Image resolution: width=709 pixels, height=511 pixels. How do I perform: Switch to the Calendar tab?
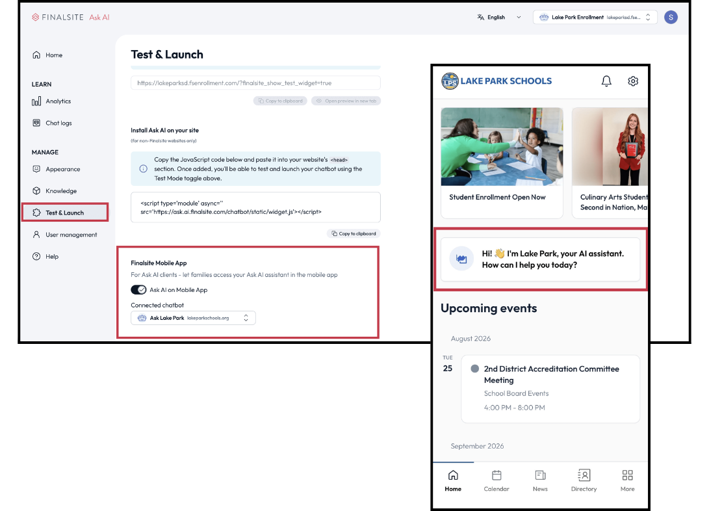[496, 480]
